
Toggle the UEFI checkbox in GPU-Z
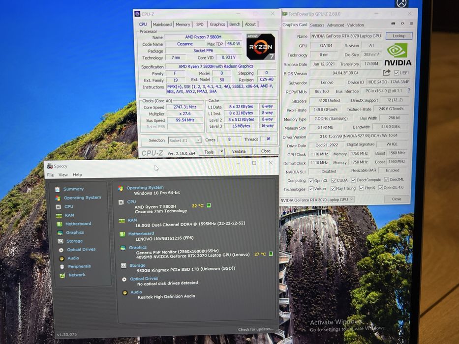(x=397, y=73)
